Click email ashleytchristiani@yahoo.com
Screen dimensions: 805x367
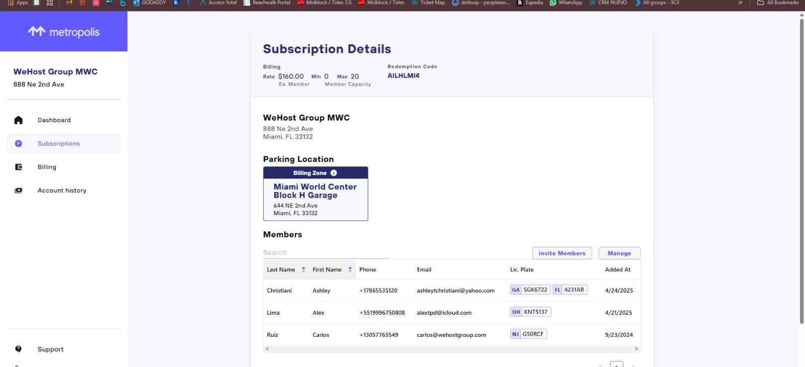[x=455, y=291]
